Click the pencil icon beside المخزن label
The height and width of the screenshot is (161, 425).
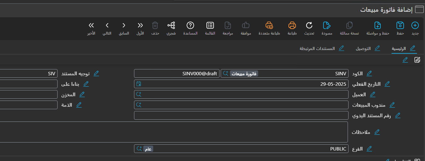82,94
